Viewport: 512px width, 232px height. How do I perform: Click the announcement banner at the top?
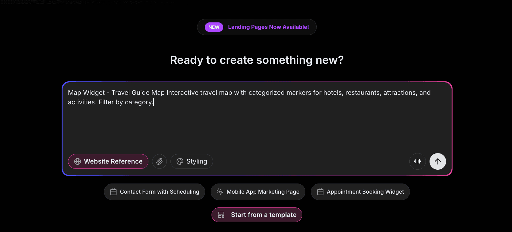[257, 27]
